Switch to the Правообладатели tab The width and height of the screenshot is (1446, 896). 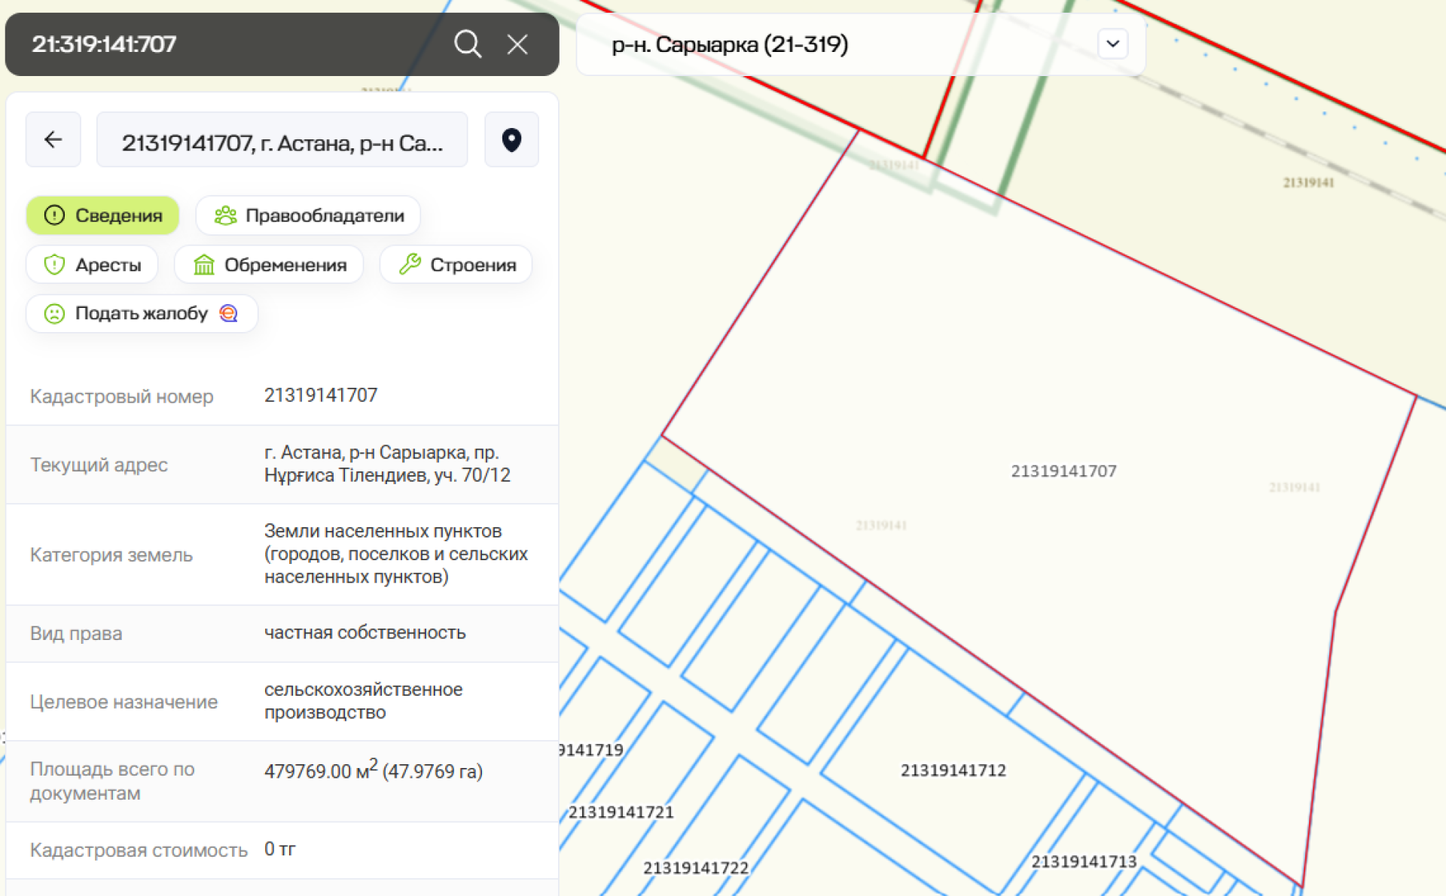coord(308,215)
